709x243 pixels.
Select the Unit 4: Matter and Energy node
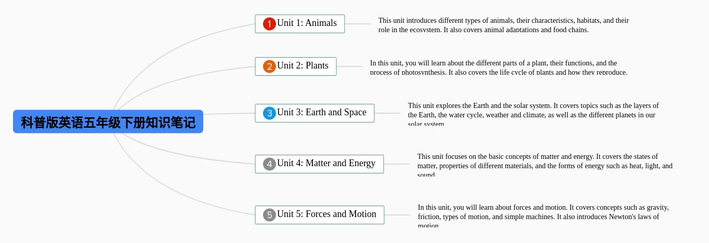click(319, 164)
